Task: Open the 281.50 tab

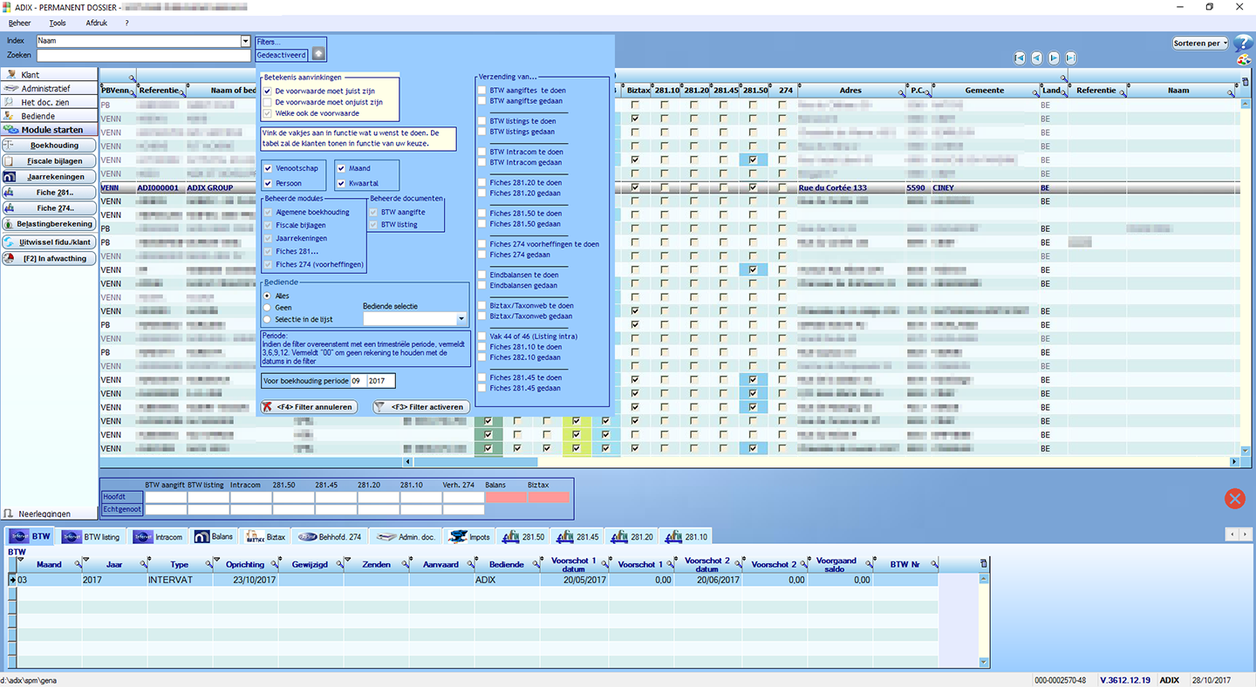Action: point(524,537)
